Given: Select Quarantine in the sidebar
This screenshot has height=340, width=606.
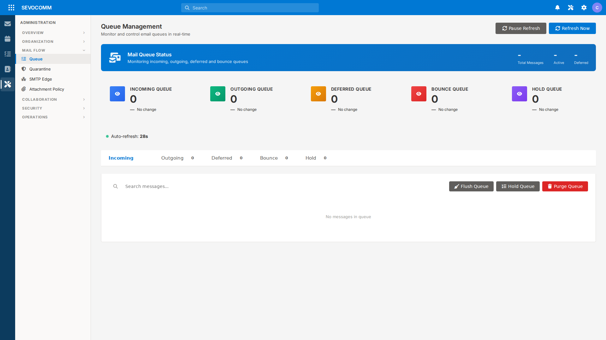Looking at the screenshot, I should click(x=39, y=69).
